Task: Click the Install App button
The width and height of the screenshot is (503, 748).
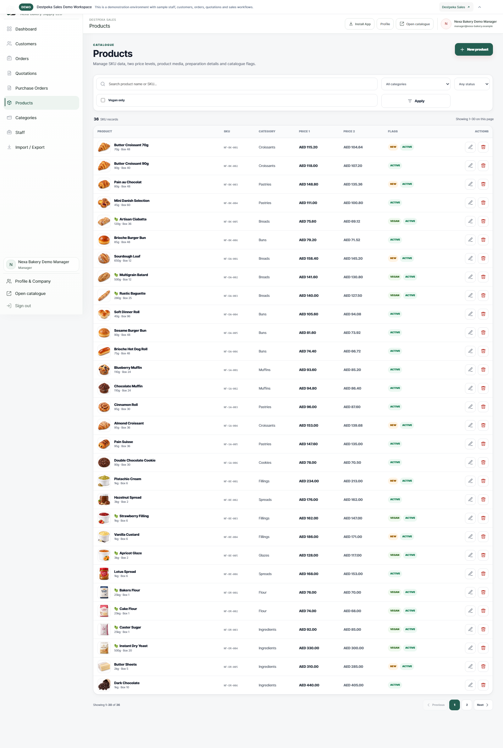Action: pyautogui.click(x=360, y=24)
